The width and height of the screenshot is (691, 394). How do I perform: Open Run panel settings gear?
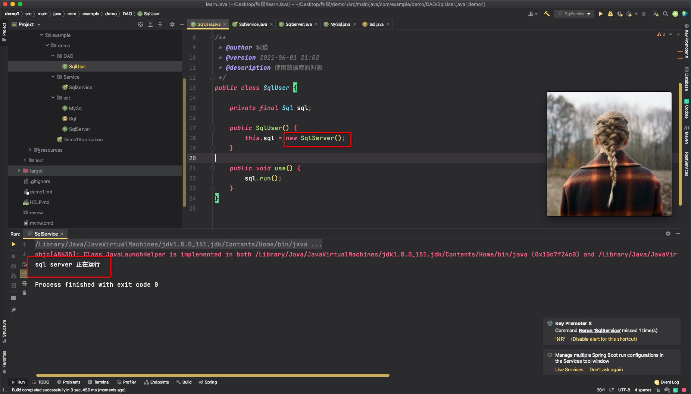(x=668, y=234)
